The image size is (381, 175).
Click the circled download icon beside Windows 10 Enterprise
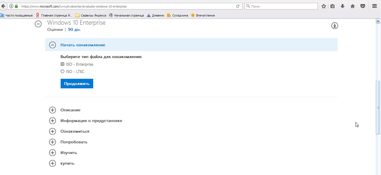[334, 26]
